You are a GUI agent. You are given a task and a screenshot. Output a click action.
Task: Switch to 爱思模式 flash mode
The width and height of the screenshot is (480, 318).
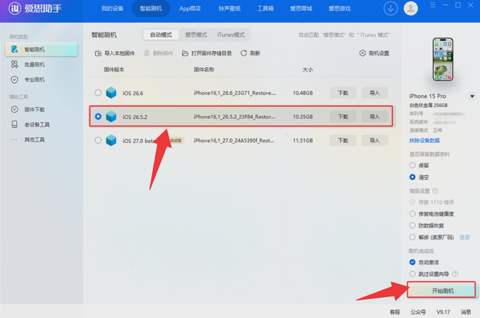(x=196, y=35)
